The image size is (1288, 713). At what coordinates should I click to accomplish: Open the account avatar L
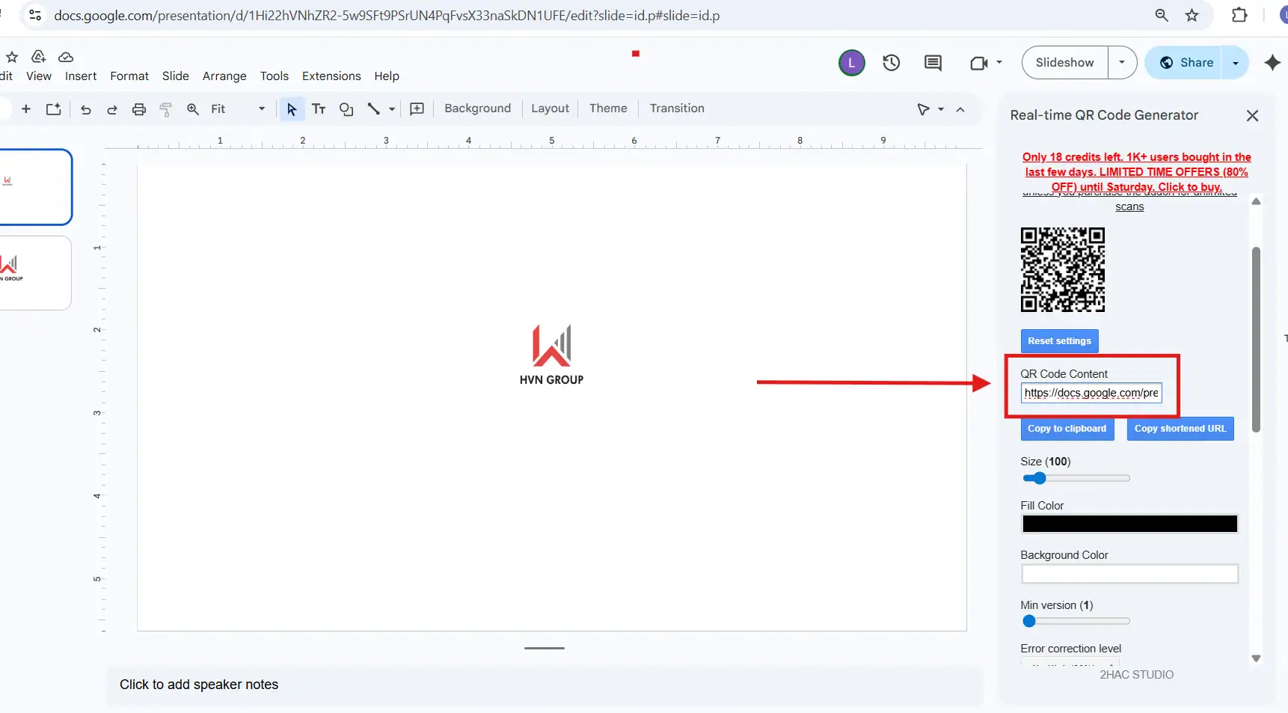(851, 63)
